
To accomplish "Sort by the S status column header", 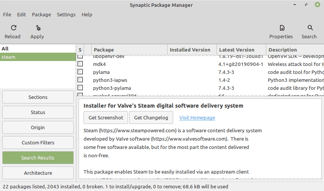I will point(80,50).
